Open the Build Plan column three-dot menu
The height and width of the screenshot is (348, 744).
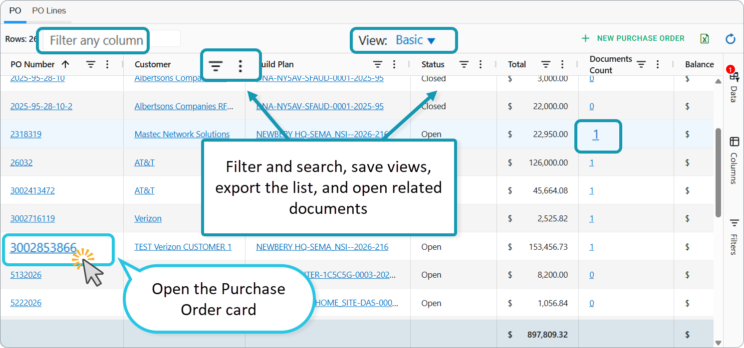tap(394, 64)
